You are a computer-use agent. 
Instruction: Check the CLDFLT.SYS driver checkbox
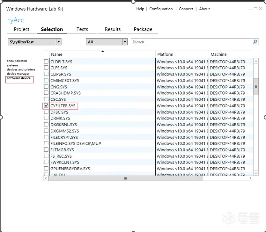tap(46, 62)
